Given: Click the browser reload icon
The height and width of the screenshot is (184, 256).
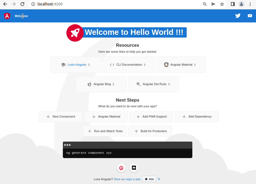Looking at the screenshot, I should (22, 4).
